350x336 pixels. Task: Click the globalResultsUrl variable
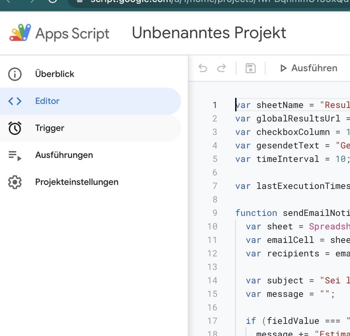click(298, 119)
